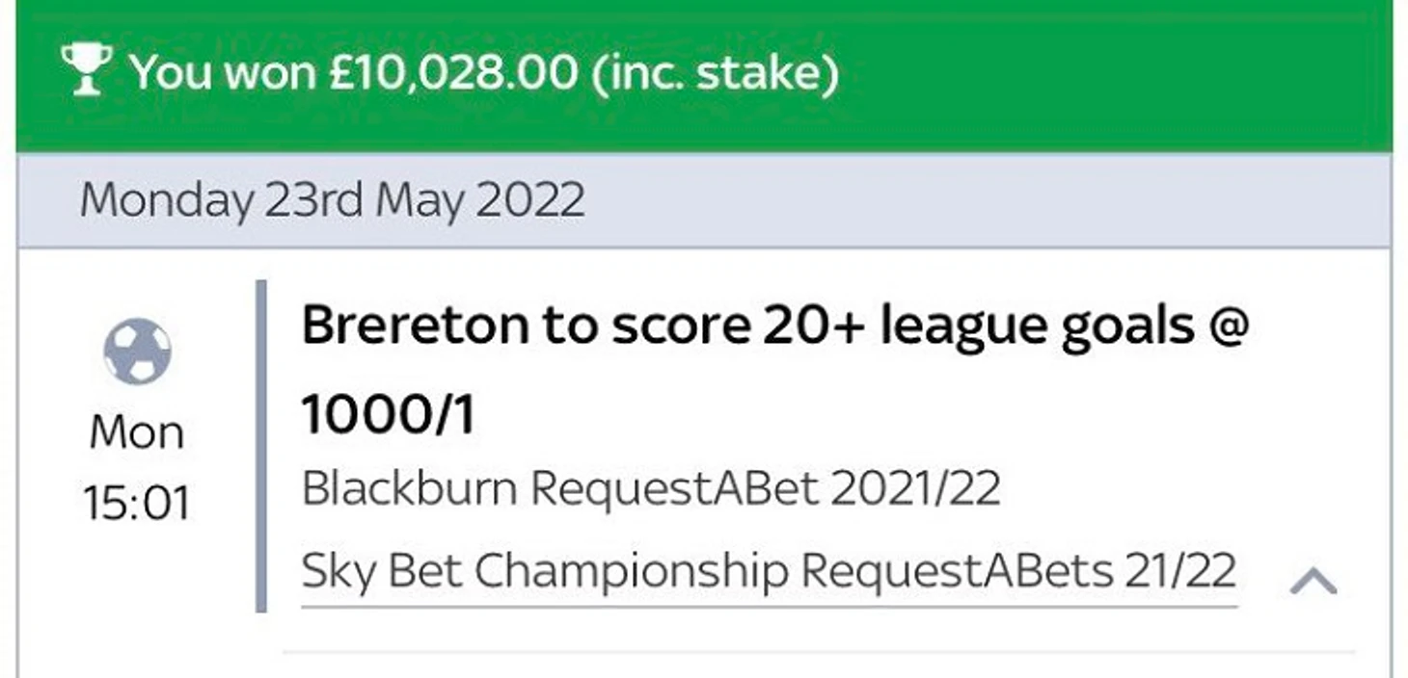Click the £10,028.00 winnings amount
1408x678 pixels.
[451, 73]
